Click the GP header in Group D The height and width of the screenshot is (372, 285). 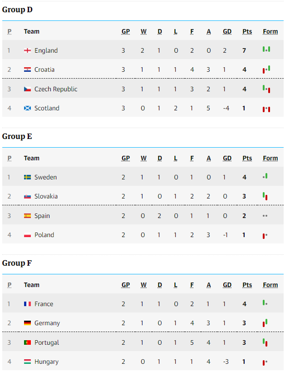[126, 31]
